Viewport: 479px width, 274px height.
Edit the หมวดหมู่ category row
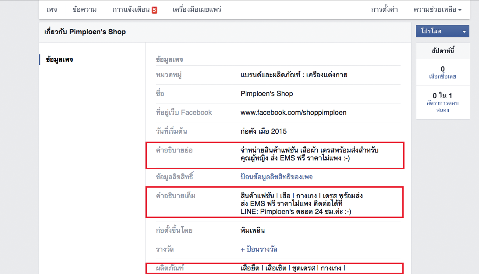click(x=278, y=75)
